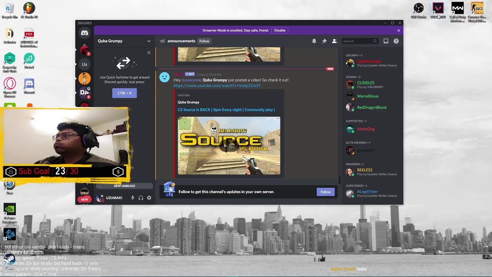
Task: Open FL Studio 20 desktop shortcut
Action: pos(29,11)
